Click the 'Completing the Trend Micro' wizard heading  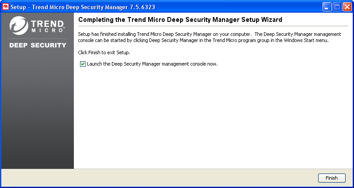pyautogui.click(x=180, y=20)
